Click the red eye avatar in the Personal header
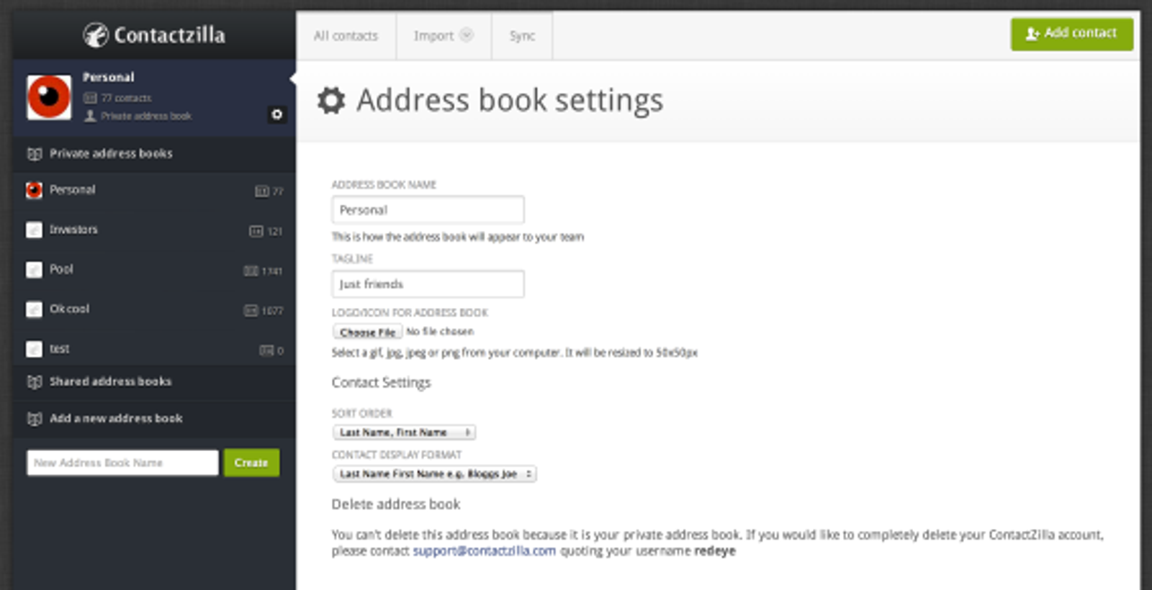 tap(49, 96)
